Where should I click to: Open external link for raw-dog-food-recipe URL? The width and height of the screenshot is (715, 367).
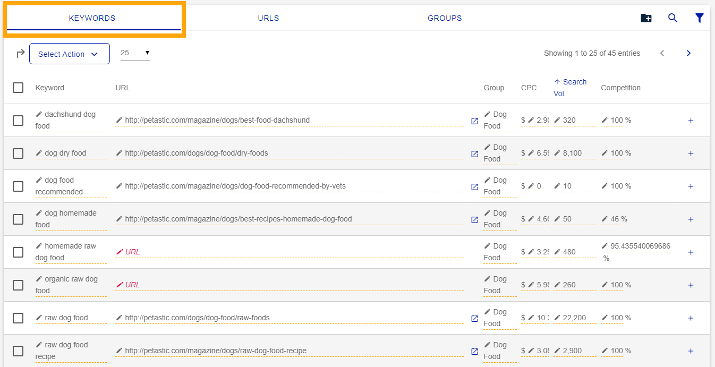pyautogui.click(x=474, y=351)
